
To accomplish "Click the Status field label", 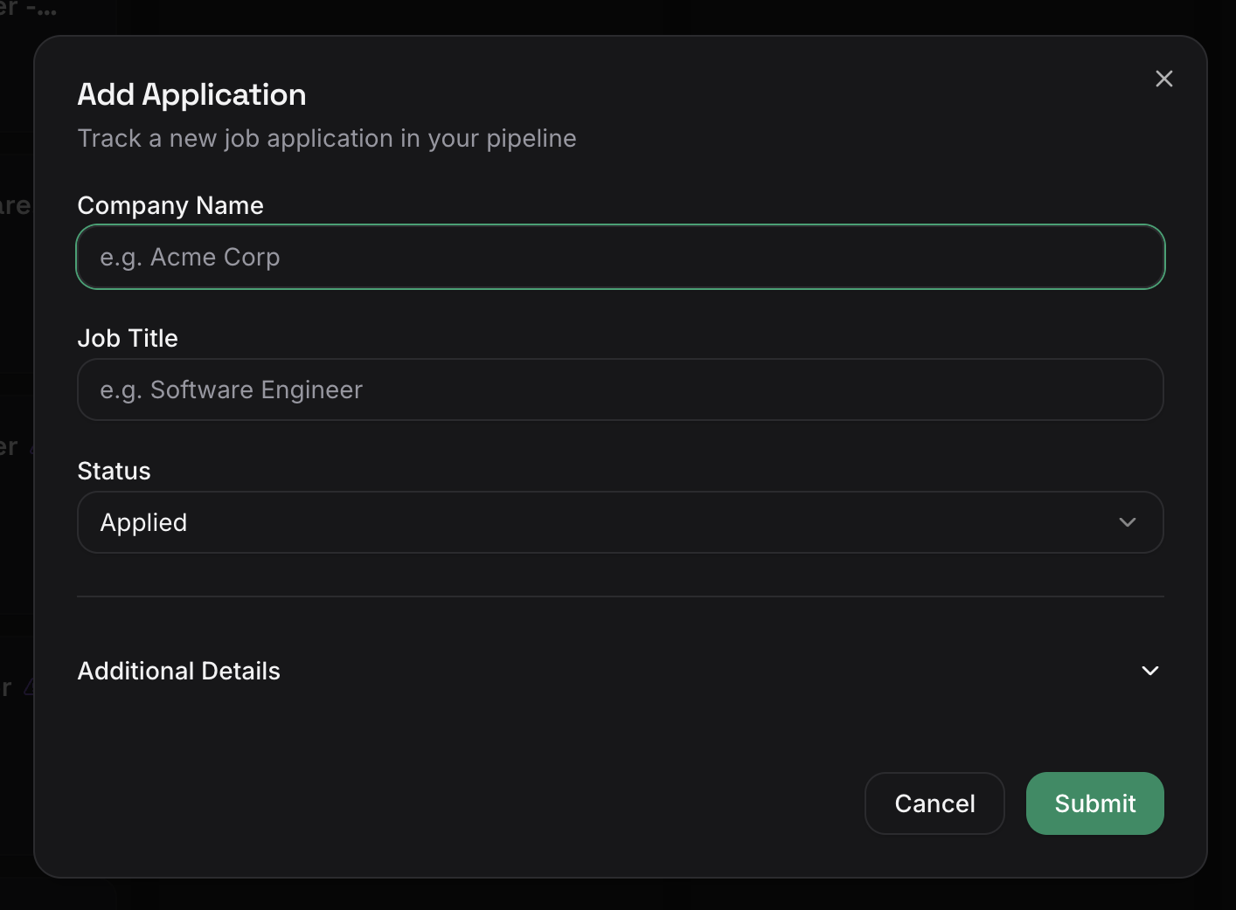I will (114, 471).
